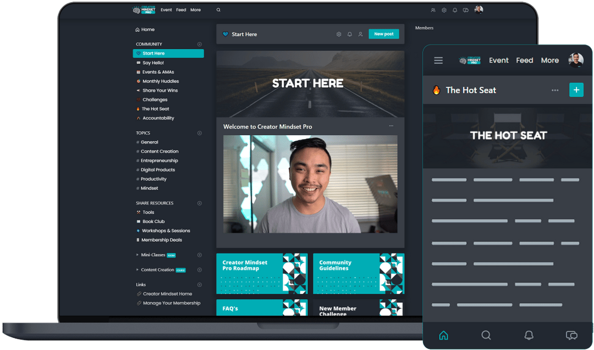Open notifications bell in desktop top bar
The width and height of the screenshot is (594, 350).
tap(455, 10)
